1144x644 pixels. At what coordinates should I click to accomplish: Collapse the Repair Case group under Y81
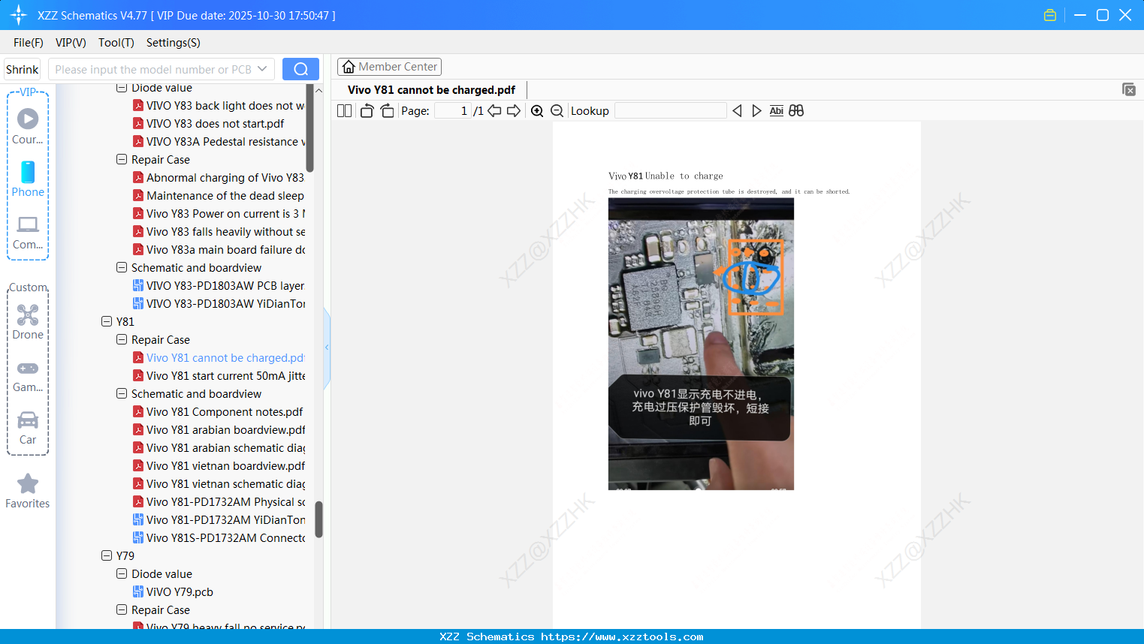(122, 339)
